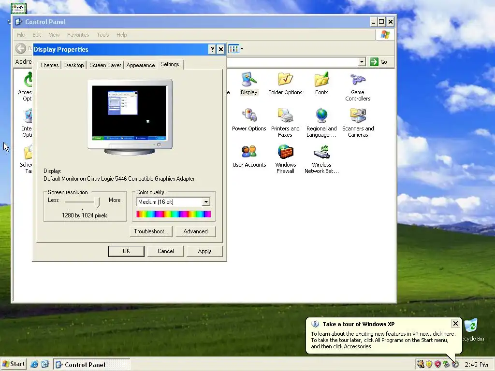Open the Favorites menu in Control Panel
This screenshot has width=495, height=371.
click(78, 35)
